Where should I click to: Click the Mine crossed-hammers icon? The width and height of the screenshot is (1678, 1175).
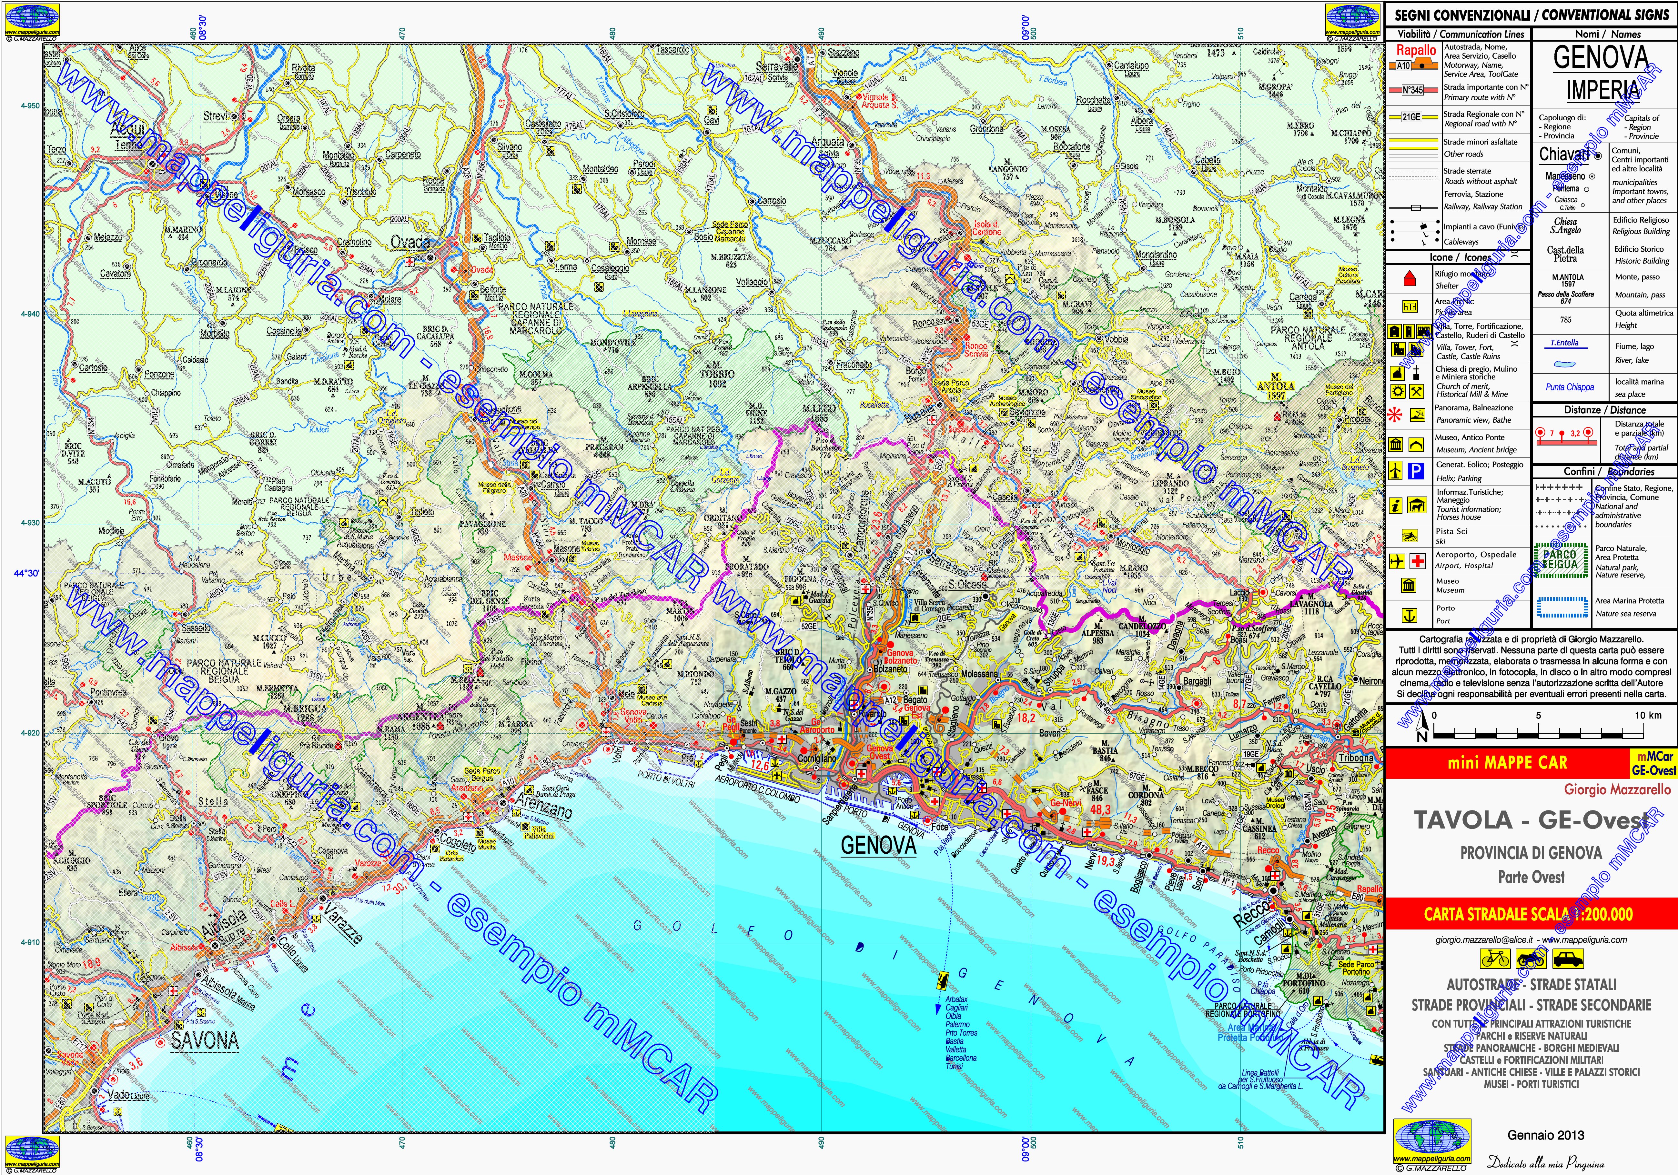[x=1416, y=392]
